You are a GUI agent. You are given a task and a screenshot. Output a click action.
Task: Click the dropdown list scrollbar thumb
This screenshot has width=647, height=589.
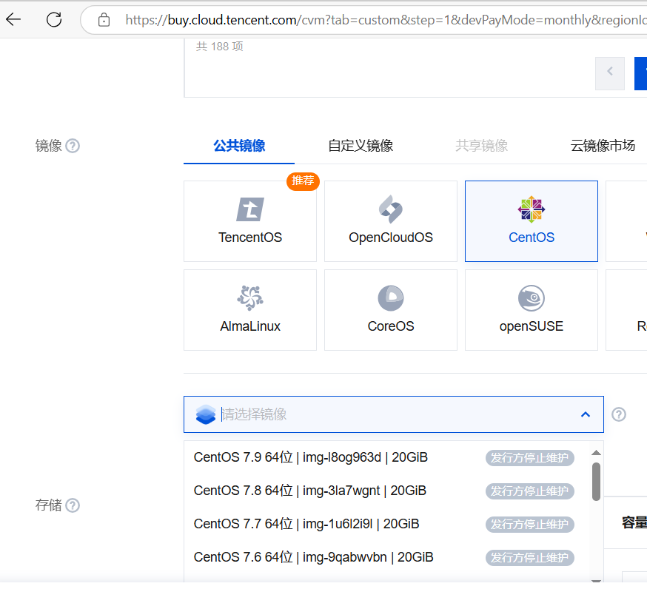[x=596, y=482]
